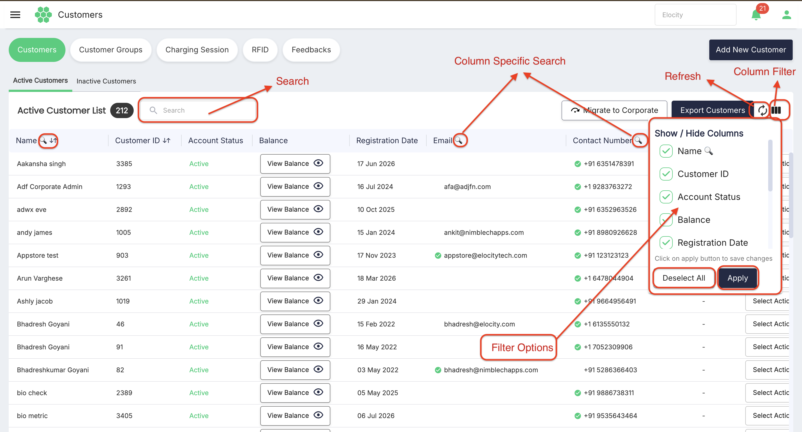This screenshot has width=802, height=432.
Task: Select the Active Customers tab
Action: (40, 81)
